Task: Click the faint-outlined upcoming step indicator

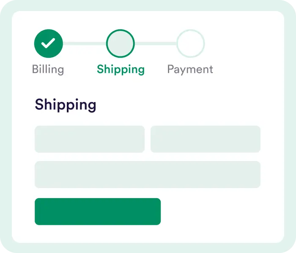Action: click(191, 43)
